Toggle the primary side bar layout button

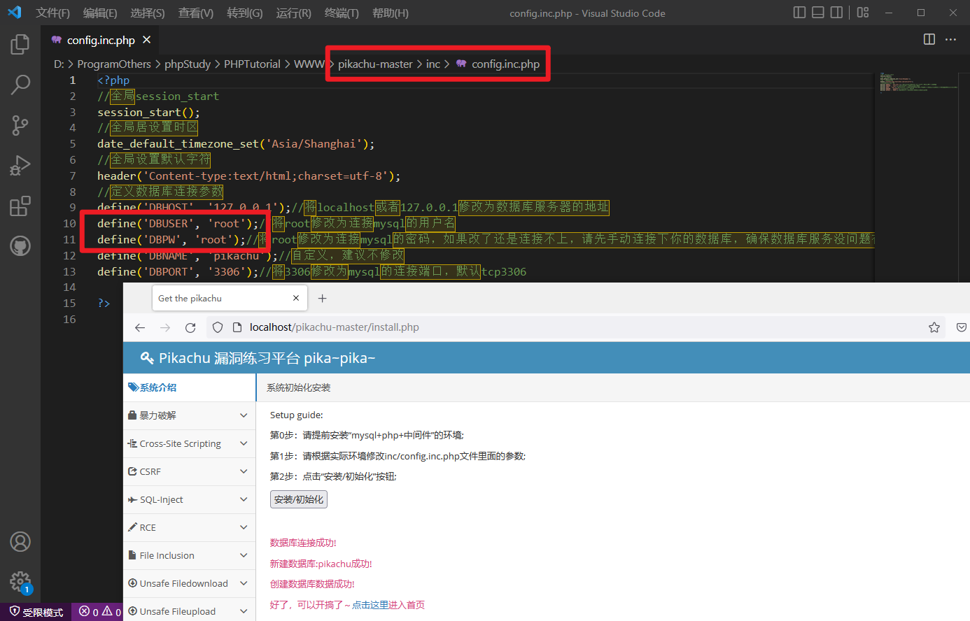point(799,13)
